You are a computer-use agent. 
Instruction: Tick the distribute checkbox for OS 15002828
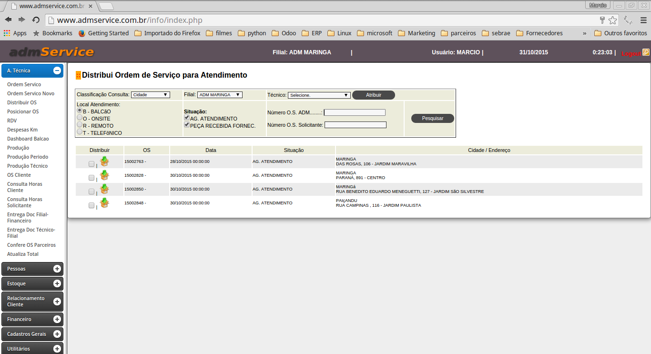[x=92, y=178]
